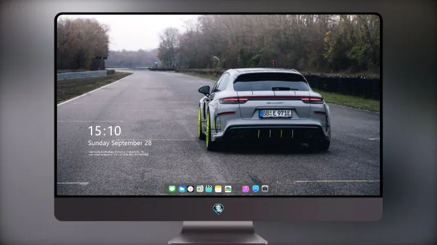Open the blue App Store icon
Image resolution: width=437 pixels, height=245 pixels.
click(256, 189)
